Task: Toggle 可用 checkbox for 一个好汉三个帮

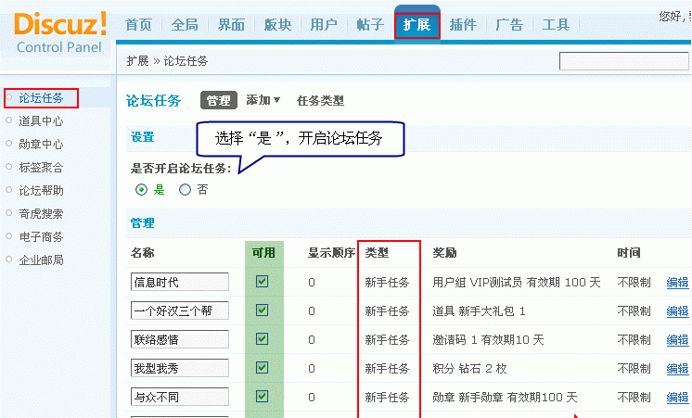Action: [x=263, y=310]
